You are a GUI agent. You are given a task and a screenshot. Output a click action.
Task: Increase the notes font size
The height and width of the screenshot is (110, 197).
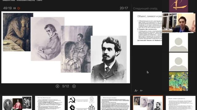click(x=136, y=91)
